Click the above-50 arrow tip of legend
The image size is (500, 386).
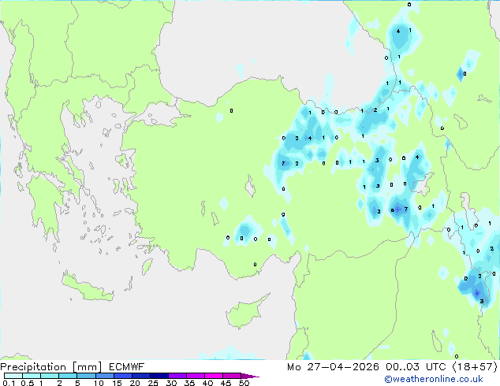pos(250,377)
